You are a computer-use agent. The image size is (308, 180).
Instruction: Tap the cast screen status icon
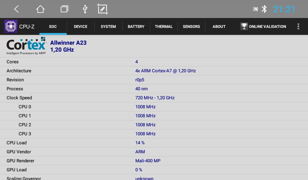pos(255,9)
